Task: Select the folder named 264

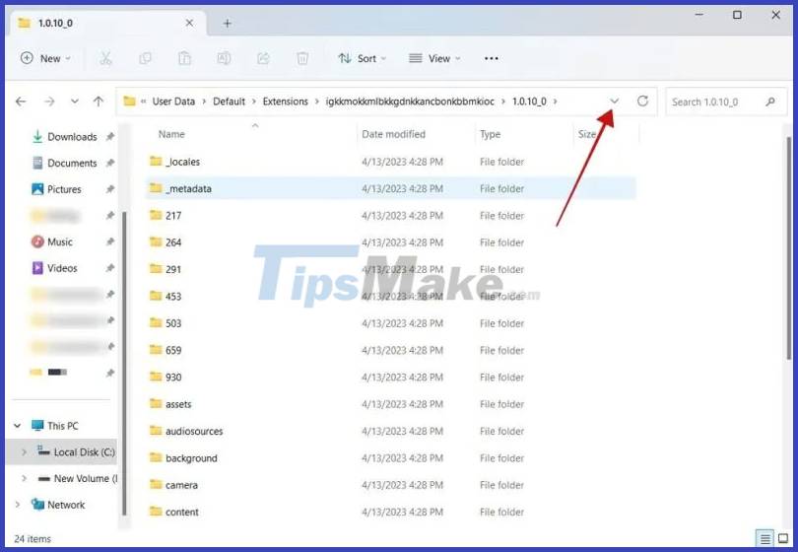Action: click(x=391, y=242)
